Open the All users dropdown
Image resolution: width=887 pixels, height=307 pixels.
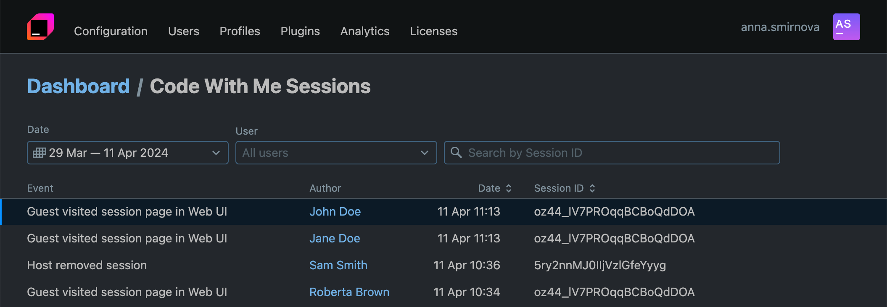coord(425,153)
